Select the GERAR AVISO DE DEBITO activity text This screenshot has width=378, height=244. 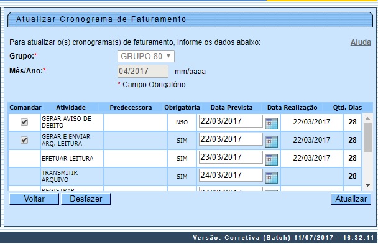pos(67,122)
